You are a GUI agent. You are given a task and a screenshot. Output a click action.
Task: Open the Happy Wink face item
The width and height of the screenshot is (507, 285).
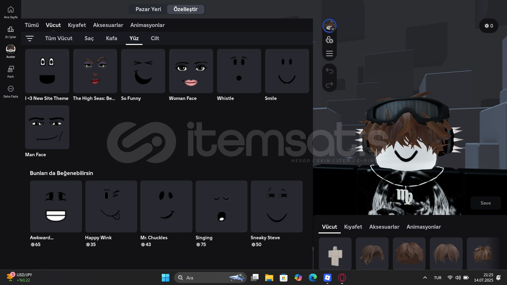(111, 206)
